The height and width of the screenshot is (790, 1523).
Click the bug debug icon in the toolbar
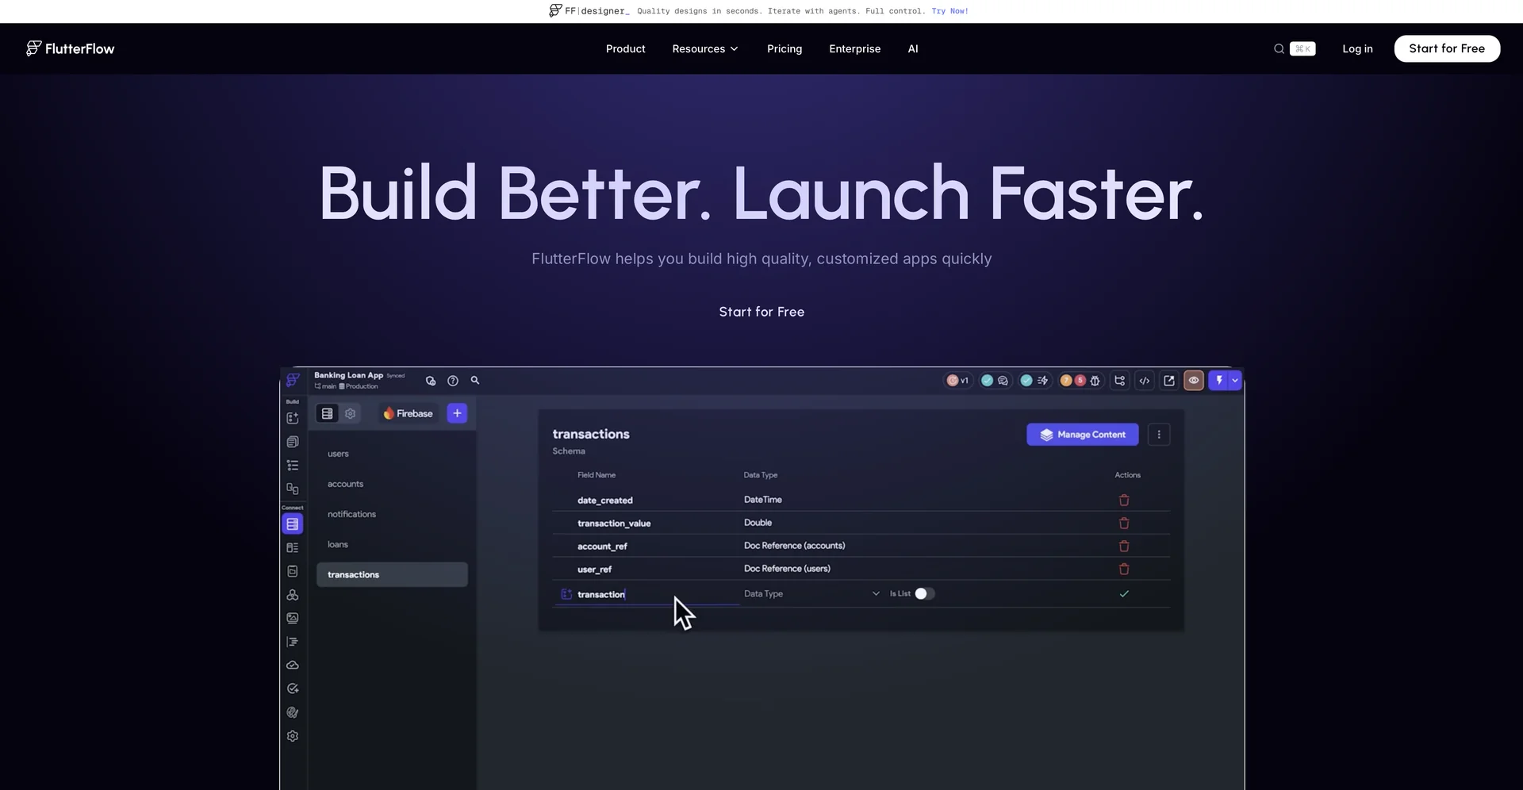pos(1095,381)
